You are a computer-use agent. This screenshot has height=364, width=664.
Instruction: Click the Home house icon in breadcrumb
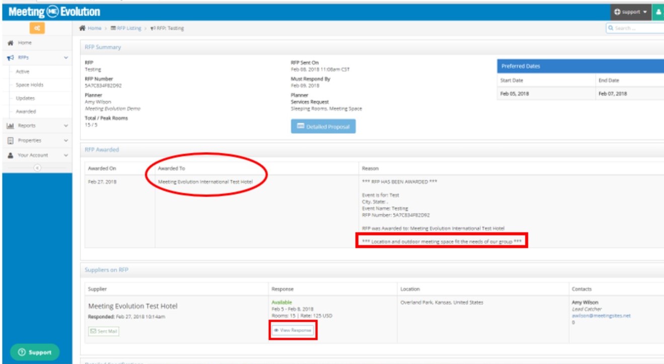82,28
